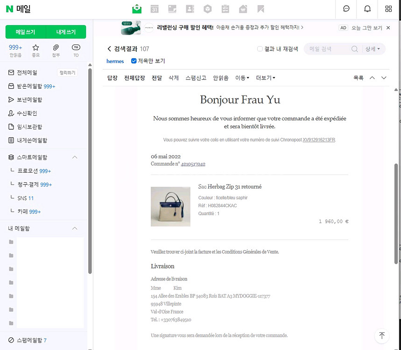
Task: Click the 메일쓰기 compose button
Action: (24, 32)
